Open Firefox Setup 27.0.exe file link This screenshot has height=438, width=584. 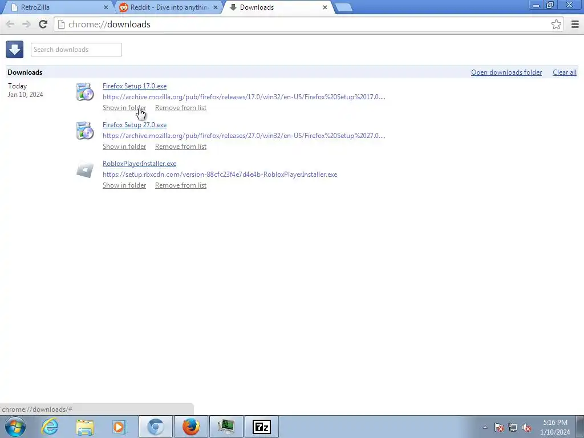click(135, 125)
